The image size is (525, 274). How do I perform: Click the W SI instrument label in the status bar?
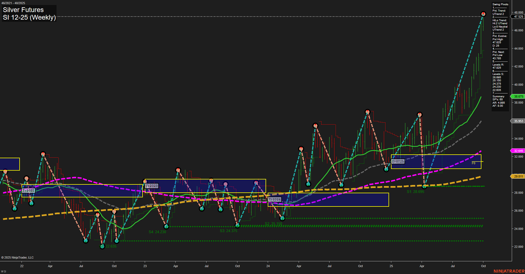pyautogui.click(x=4, y=271)
